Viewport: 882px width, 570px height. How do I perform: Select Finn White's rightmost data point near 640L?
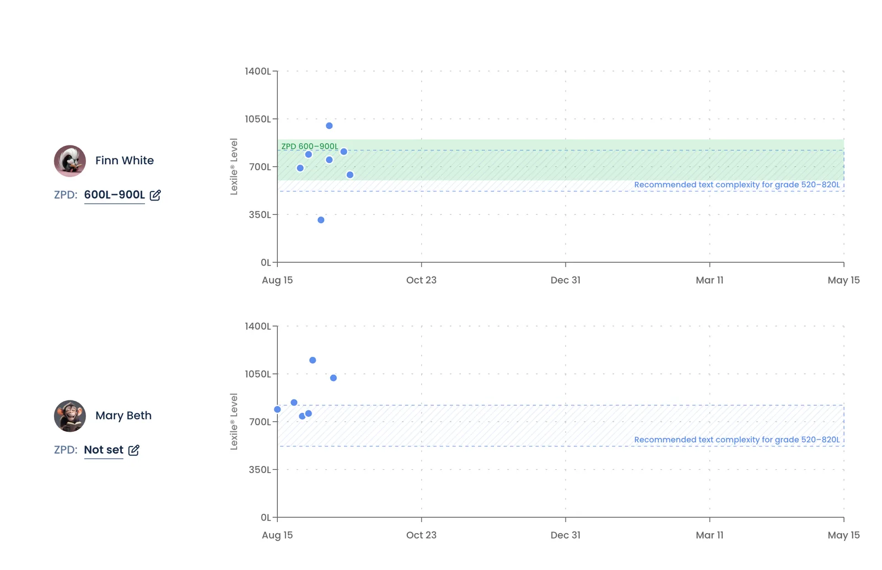pos(350,175)
